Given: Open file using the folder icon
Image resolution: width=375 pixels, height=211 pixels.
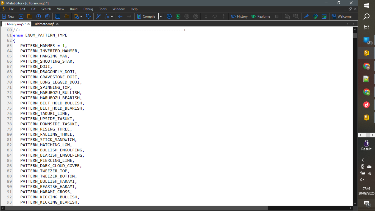Looking at the screenshot, I should tap(30, 16).
